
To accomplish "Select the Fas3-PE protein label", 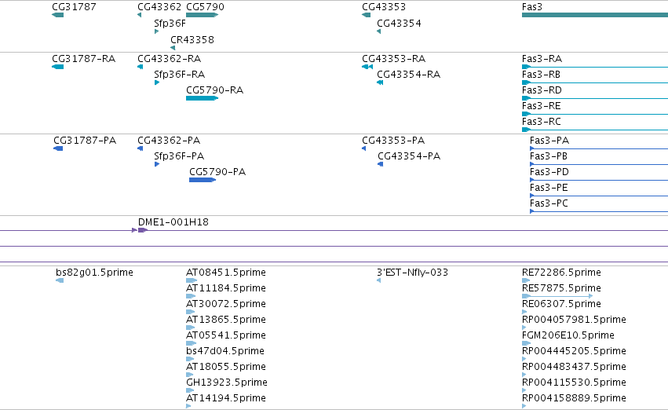I will (549, 188).
